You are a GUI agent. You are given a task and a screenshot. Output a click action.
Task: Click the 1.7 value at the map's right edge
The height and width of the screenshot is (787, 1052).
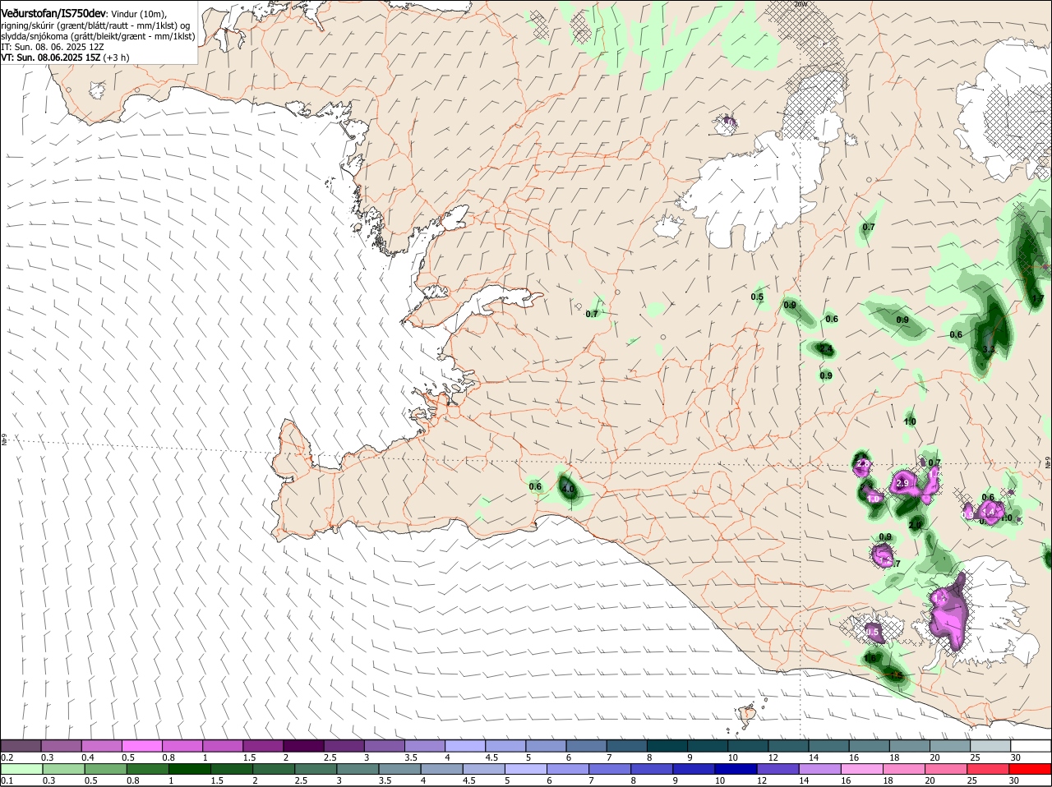pyautogui.click(x=1038, y=298)
